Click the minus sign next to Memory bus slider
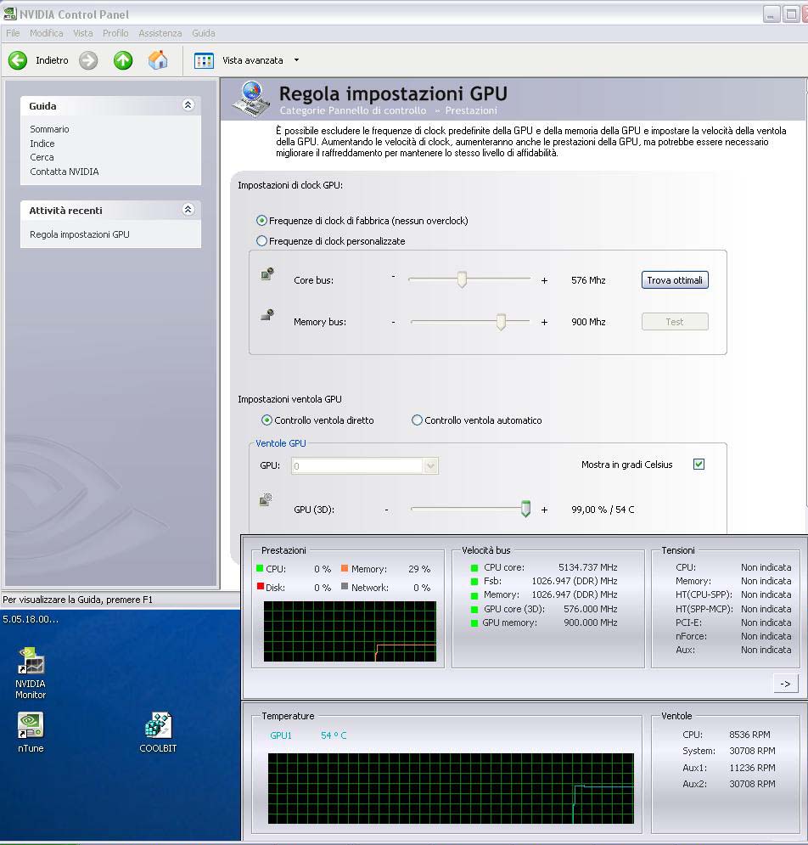Viewport: 808px width, 845px height. 393,322
